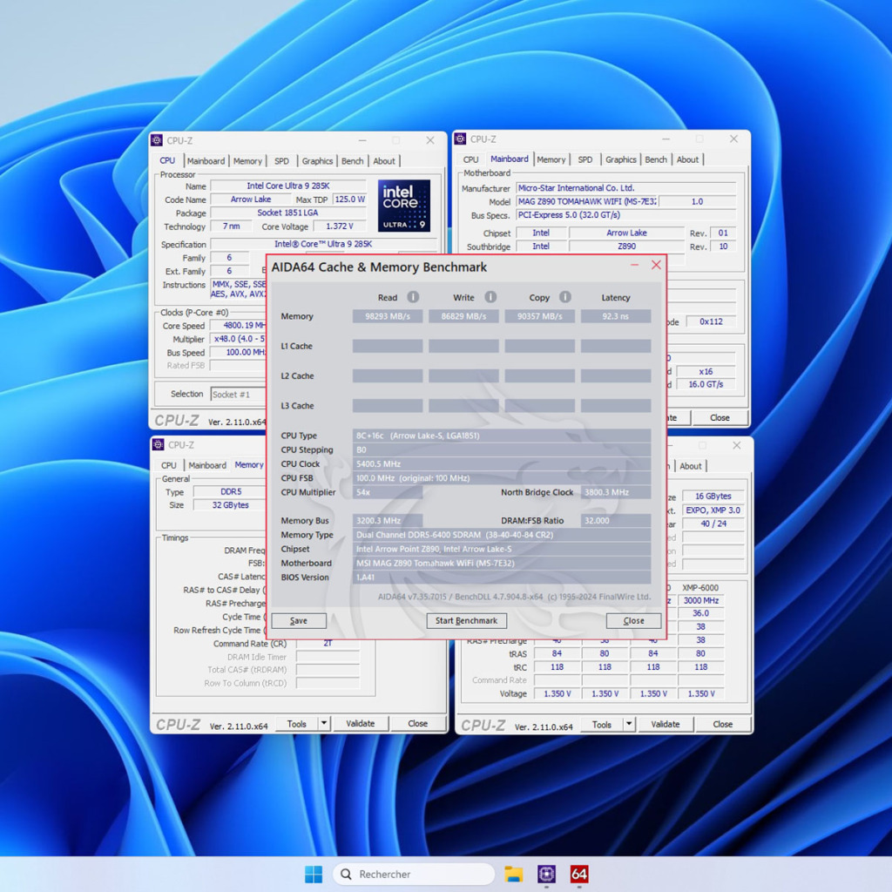The image size is (892, 892).
Task: Click the taskbar Rechercher search box
Action: (x=414, y=875)
